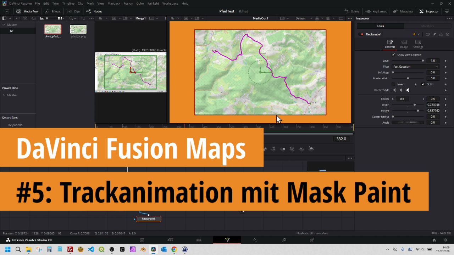This screenshot has width=454, height=255.
Task: Open the Default viewer LUT dropdown
Action: [x=303, y=18]
